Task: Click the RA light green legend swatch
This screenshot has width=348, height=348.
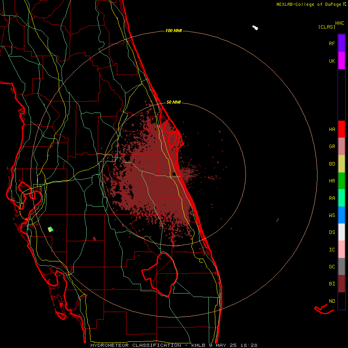Action: point(341,198)
